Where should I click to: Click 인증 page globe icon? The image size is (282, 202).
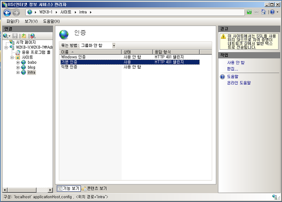click(x=64, y=35)
